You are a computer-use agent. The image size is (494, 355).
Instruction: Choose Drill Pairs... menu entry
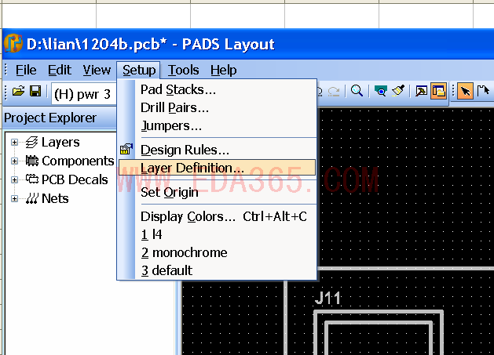pos(218,107)
